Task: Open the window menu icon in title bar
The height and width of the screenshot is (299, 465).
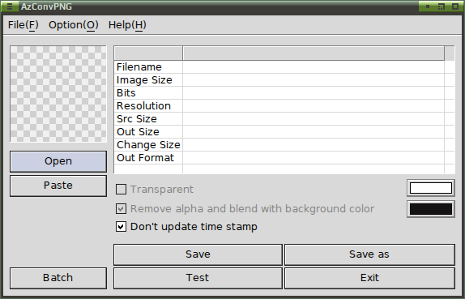Action: pyautogui.click(x=9, y=6)
